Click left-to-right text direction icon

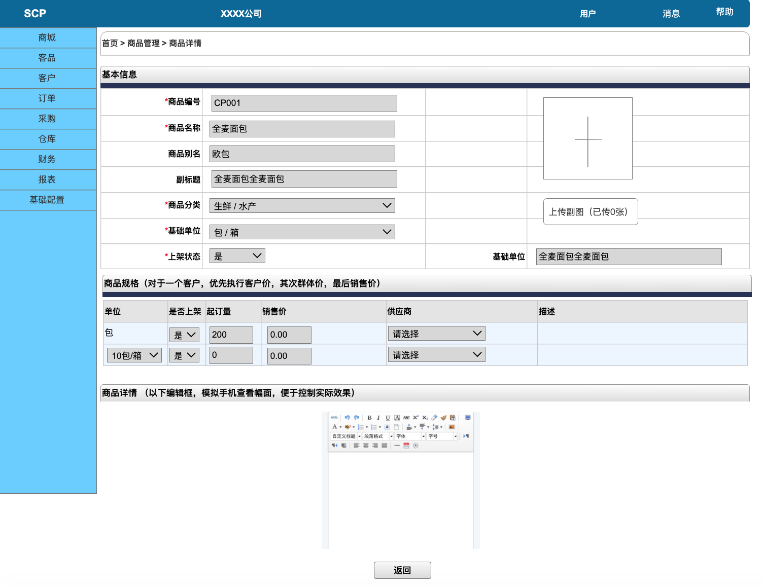(466, 436)
